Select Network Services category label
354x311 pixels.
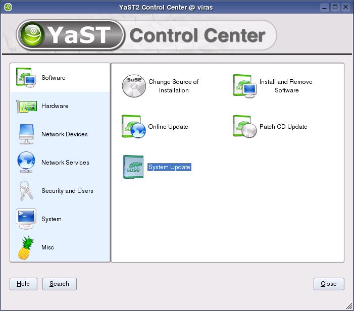coord(65,163)
